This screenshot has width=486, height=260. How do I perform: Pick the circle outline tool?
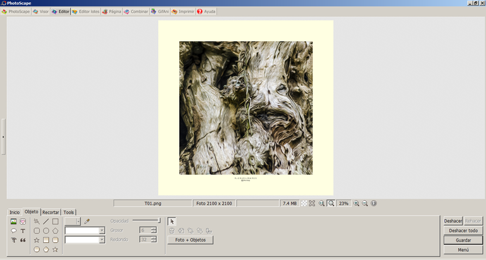[x=46, y=230]
